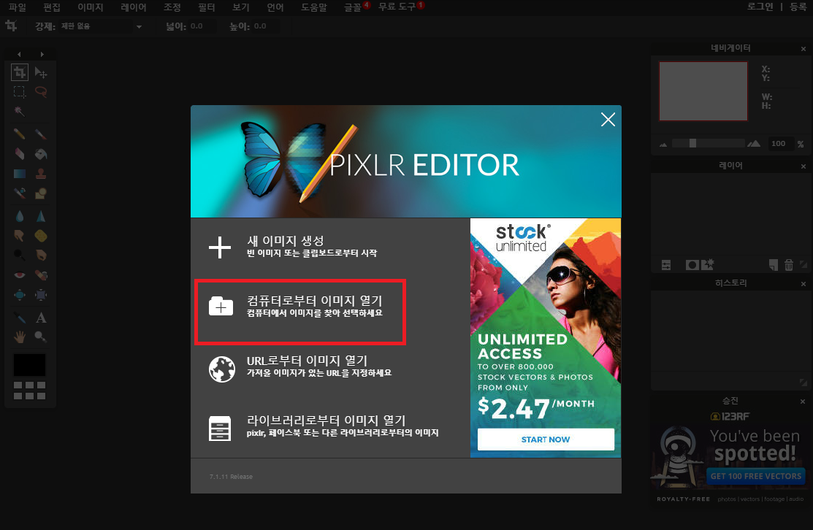Open layer styles in 레이어 panel

(708, 264)
